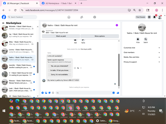This screenshot has height=124, width=166.
Task: Open Manase's Marketplace conversation
Action: [x=18, y=82]
